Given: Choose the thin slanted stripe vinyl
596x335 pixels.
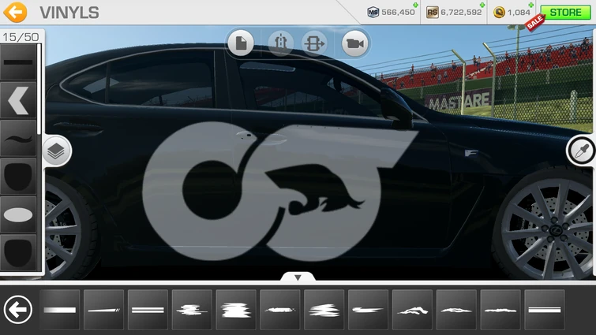Looking at the screenshot, I should [x=103, y=310].
